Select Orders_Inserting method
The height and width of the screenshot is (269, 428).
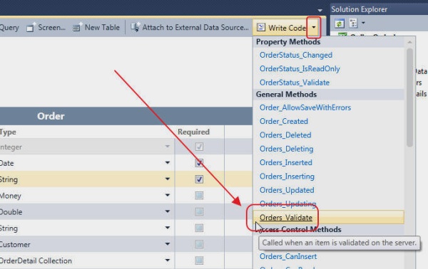coord(287,176)
